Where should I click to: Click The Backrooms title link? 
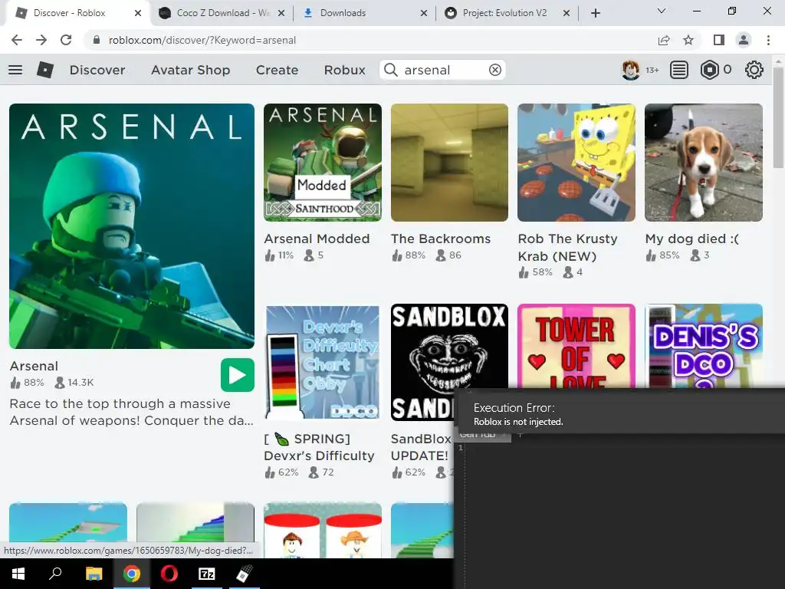click(441, 239)
